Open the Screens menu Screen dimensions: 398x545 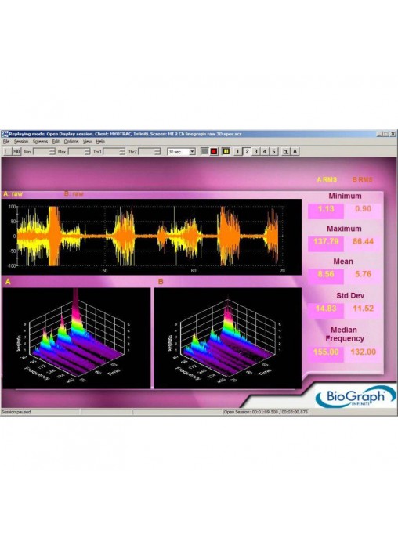point(40,142)
